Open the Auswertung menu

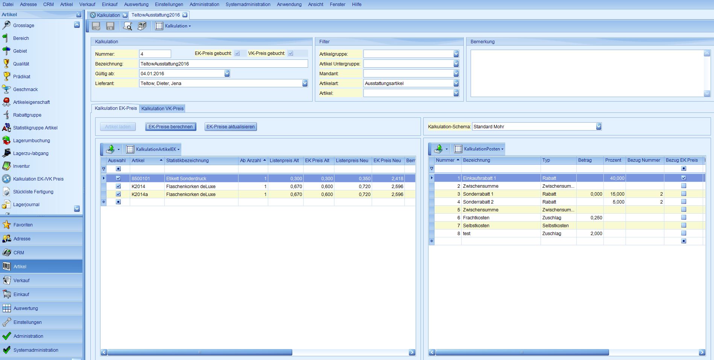[x=136, y=5]
